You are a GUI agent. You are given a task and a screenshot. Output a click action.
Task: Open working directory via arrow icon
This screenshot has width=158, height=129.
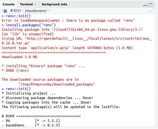click(x=49, y=10)
